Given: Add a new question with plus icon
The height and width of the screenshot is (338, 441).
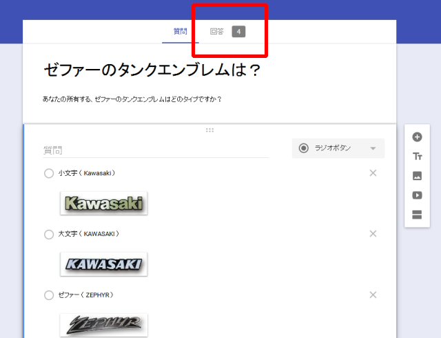Looking at the screenshot, I should tap(417, 137).
